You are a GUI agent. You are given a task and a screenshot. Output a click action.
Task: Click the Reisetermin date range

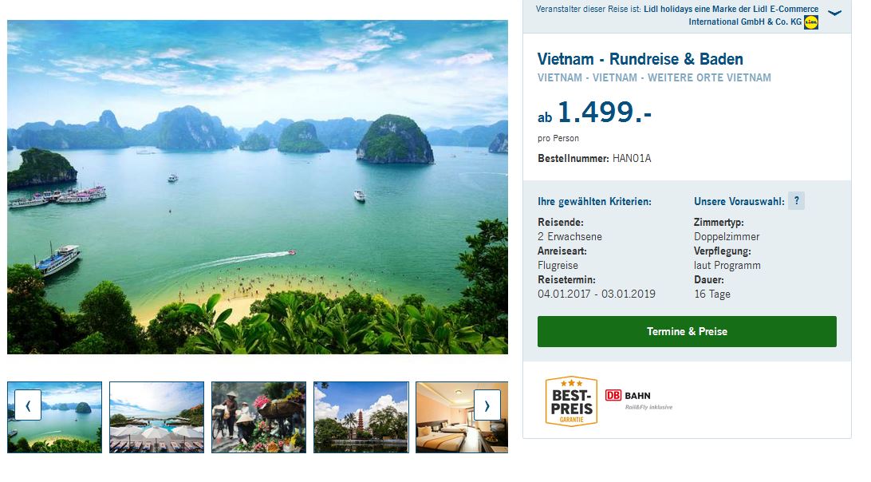pyautogui.click(x=597, y=294)
